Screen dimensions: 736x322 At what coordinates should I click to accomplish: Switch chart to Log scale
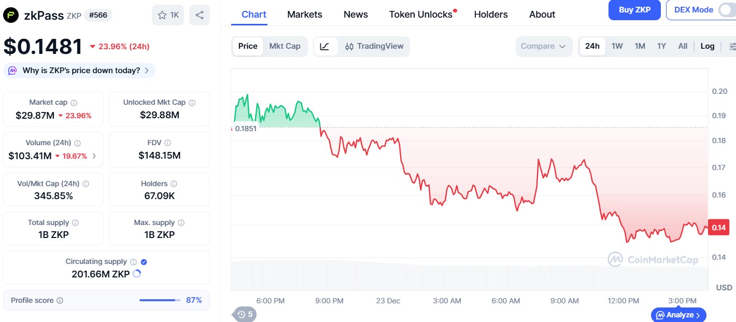[707, 46]
